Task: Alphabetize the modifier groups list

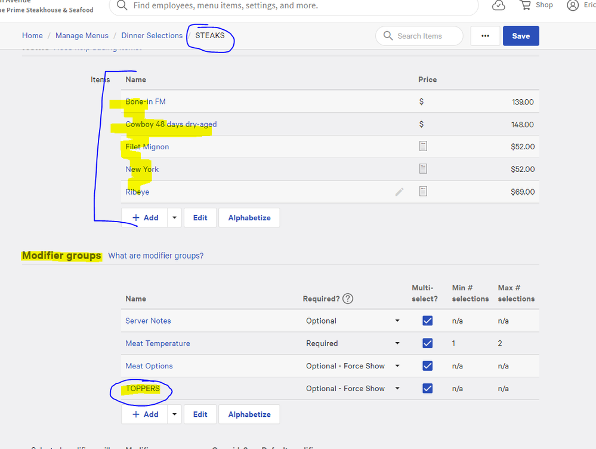Action: pyautogui.click(x=249, y=414)
